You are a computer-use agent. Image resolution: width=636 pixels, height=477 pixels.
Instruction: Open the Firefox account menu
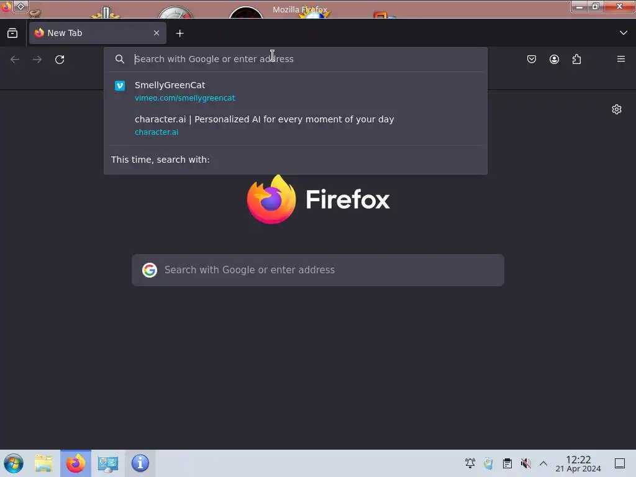554,59
